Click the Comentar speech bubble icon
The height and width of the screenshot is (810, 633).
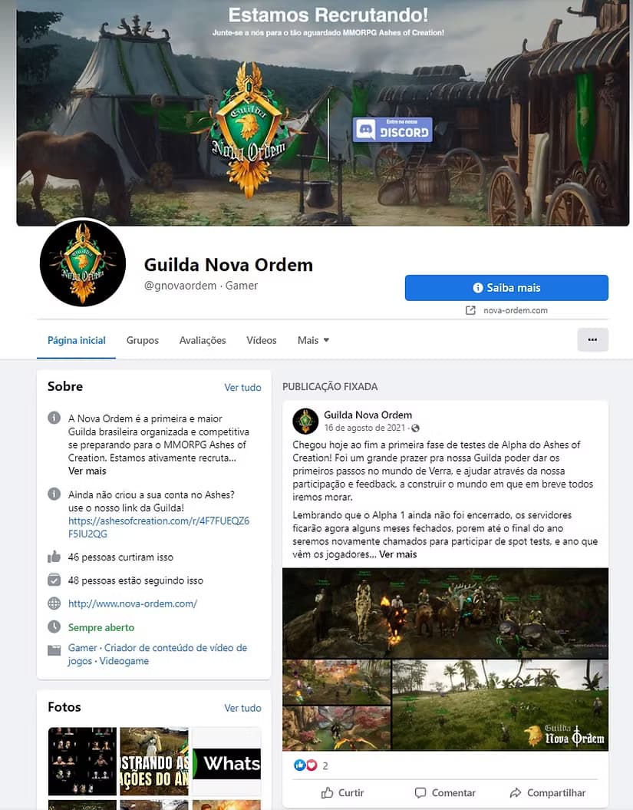[x=420, y=792]
